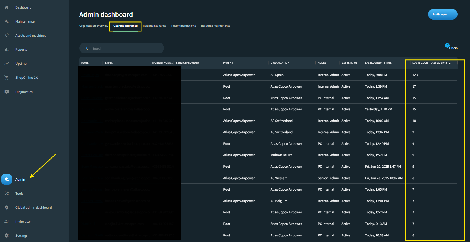Screen dimensions: 470x242
Task: Switch to the Recommendations tab
Action: coord(184,26)
